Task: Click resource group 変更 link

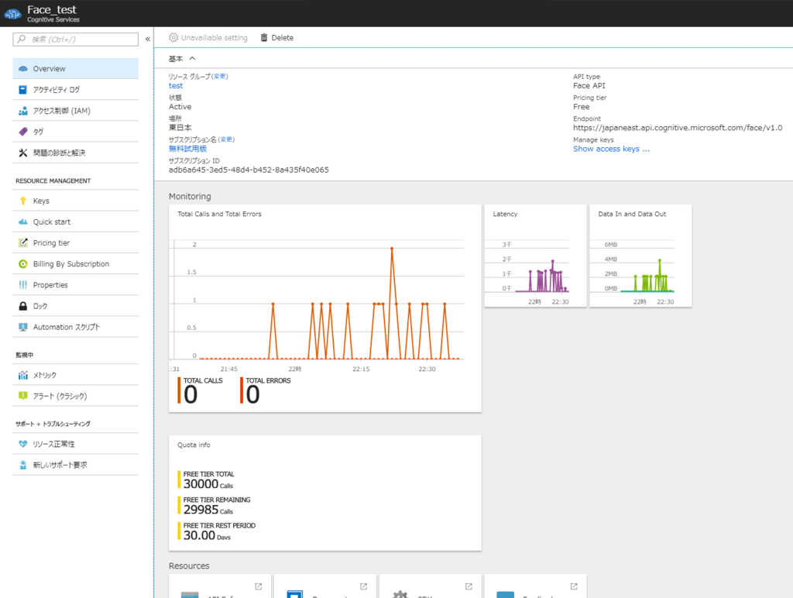Action: tap(219, 77)
